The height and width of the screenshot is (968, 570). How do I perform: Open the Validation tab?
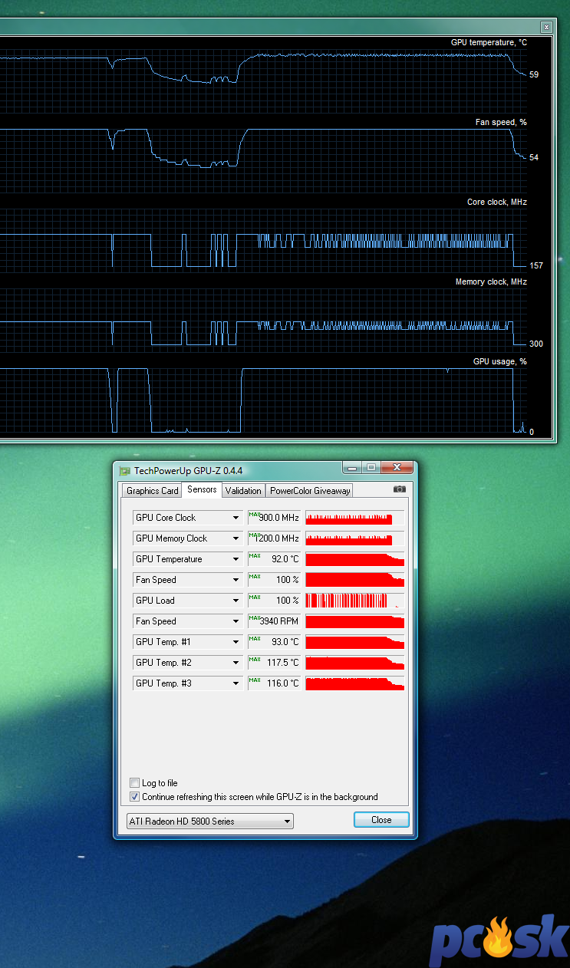pos(243,491)
